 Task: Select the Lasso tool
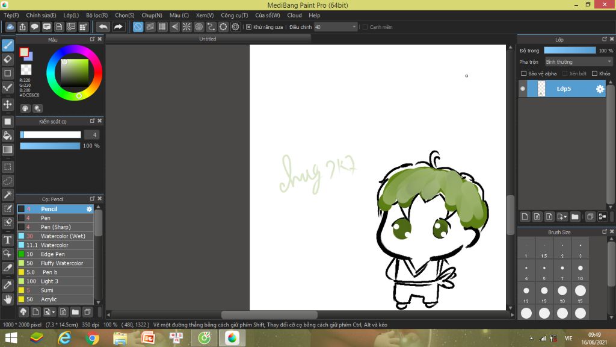7,181
